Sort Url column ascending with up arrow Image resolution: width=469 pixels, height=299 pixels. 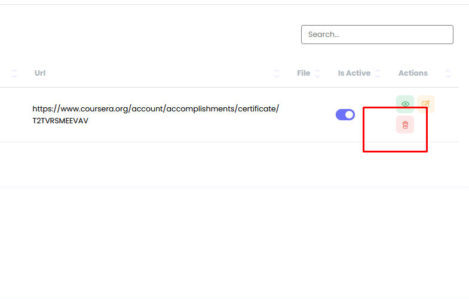(277, 70)
